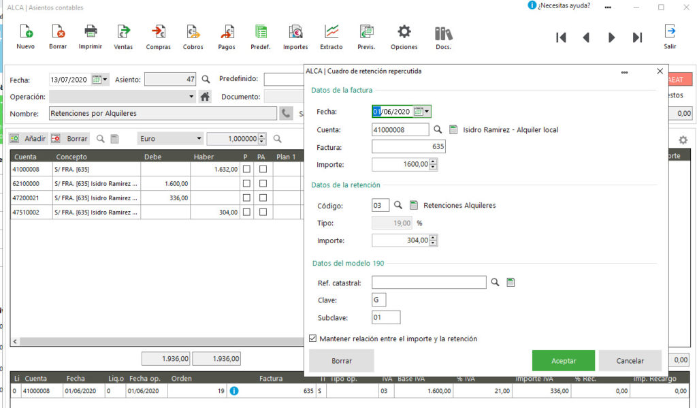Click the Borrar toolbar icon
This screenshot has height=408, width=697.
pos(58,37)
